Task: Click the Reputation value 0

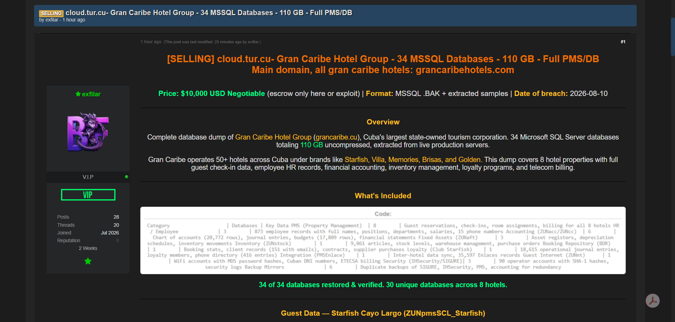Action: pyautogui.click(x=117, y=240)
